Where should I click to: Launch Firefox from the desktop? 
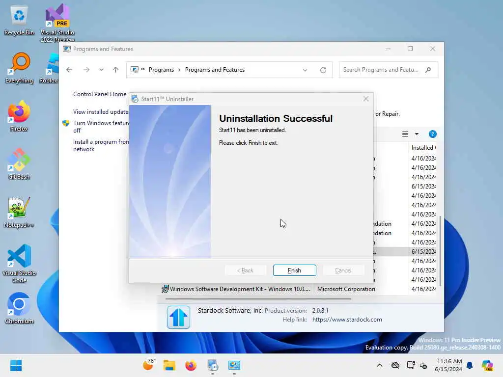click(x=19, y=116)
